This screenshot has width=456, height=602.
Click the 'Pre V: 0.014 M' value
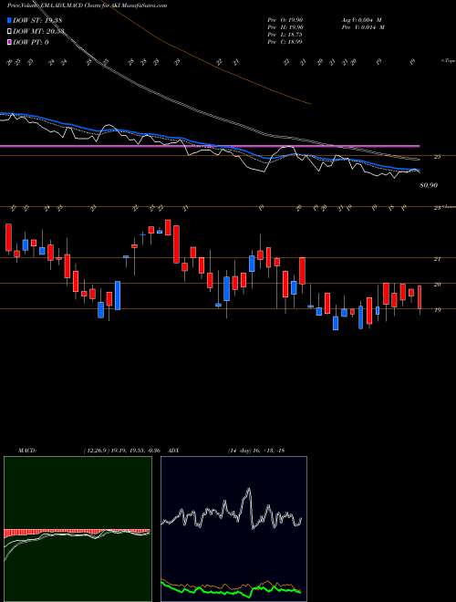click(x=363, y=27)
